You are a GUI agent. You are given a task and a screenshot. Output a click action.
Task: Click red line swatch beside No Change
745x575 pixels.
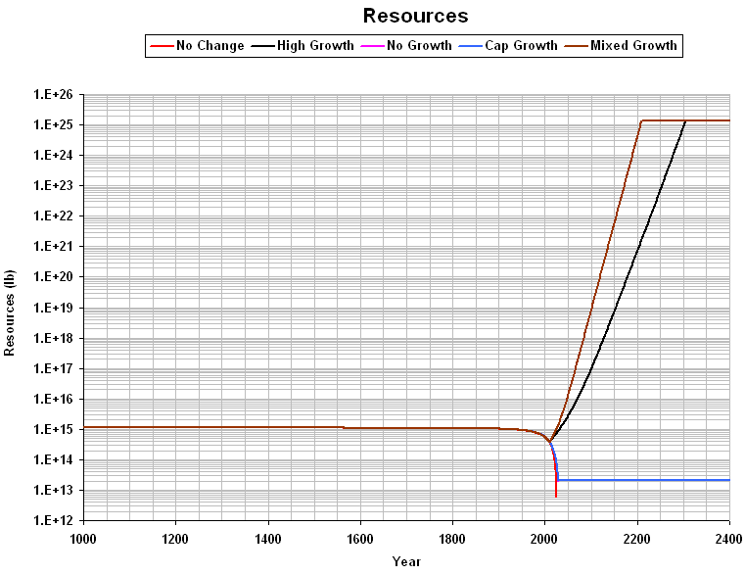(162, 45)
